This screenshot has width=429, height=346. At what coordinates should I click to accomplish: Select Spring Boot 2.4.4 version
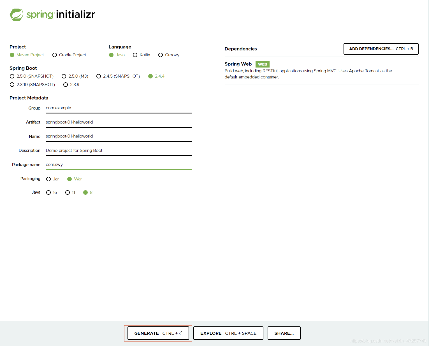156,76
